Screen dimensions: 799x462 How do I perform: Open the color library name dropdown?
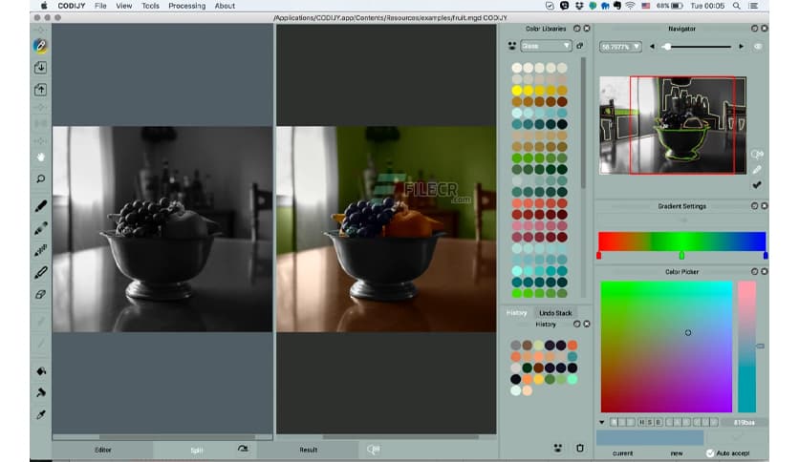pyautogui.click(x=546, y=46)
